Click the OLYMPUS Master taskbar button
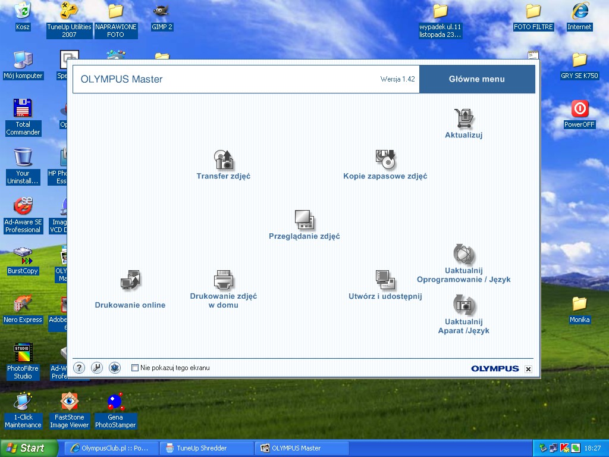Screen dimensions: 609x457 (x=302, y=448)
